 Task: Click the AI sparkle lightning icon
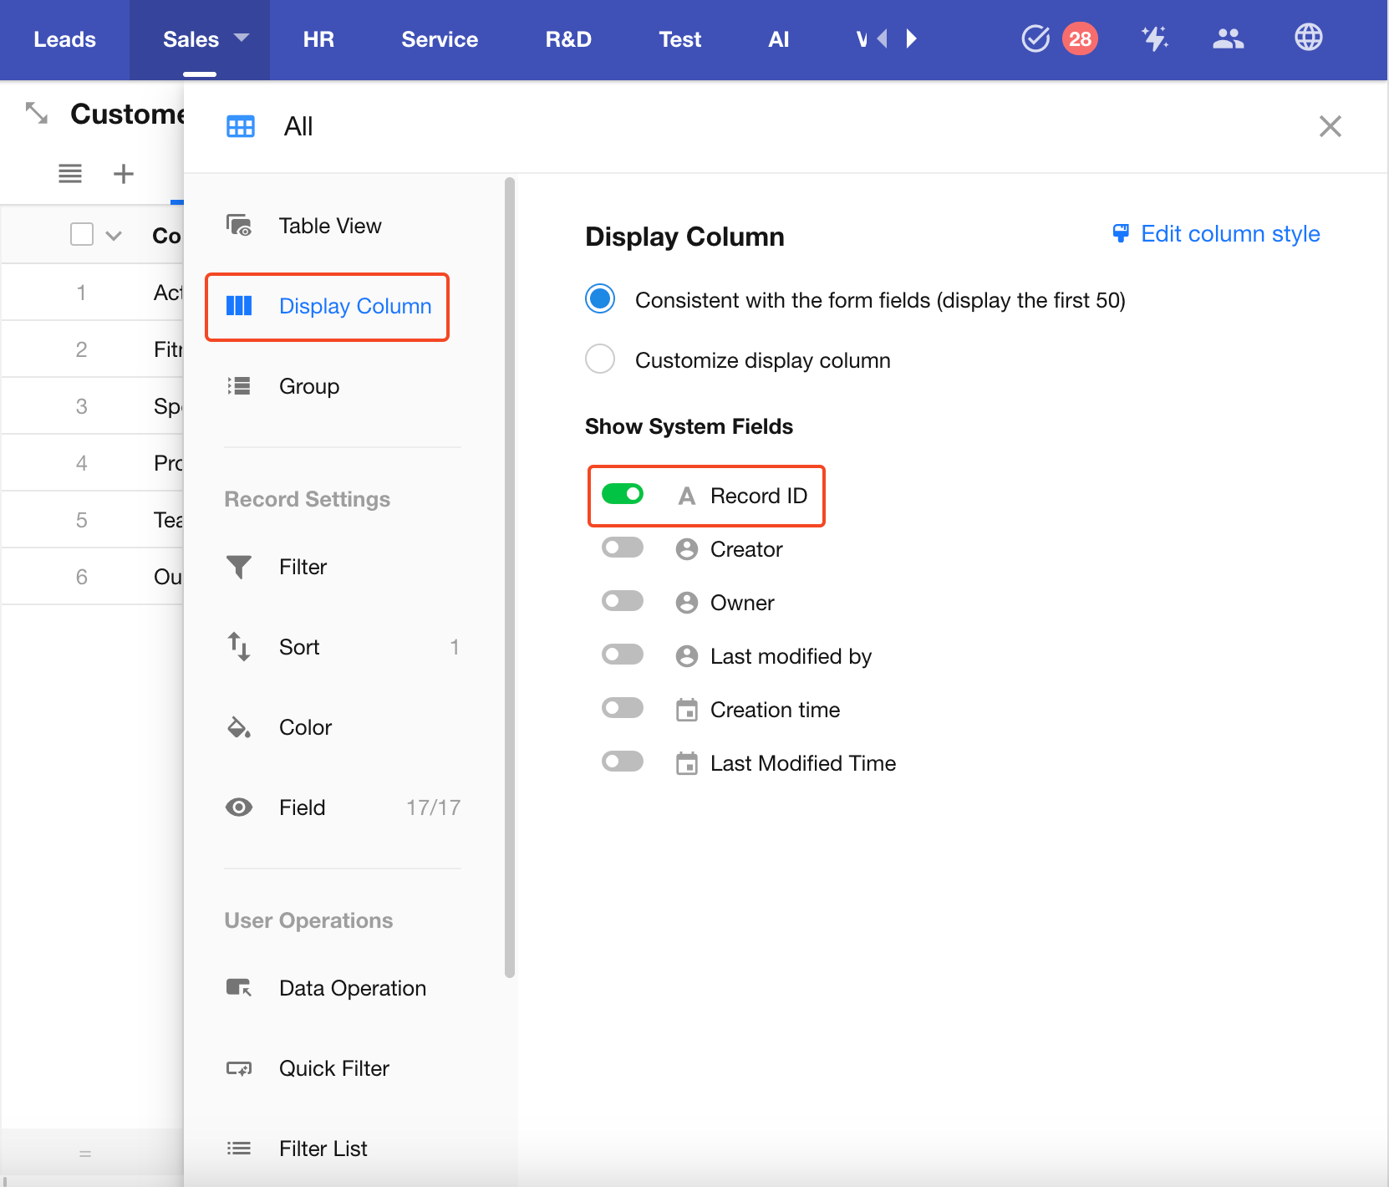[x=1154, y=38]
